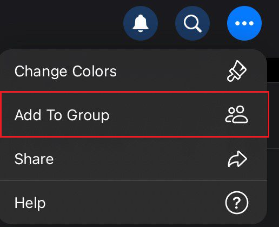The image size is (279, 227).
Task: Open the Help text label
Action: click(x=30, y=203)
